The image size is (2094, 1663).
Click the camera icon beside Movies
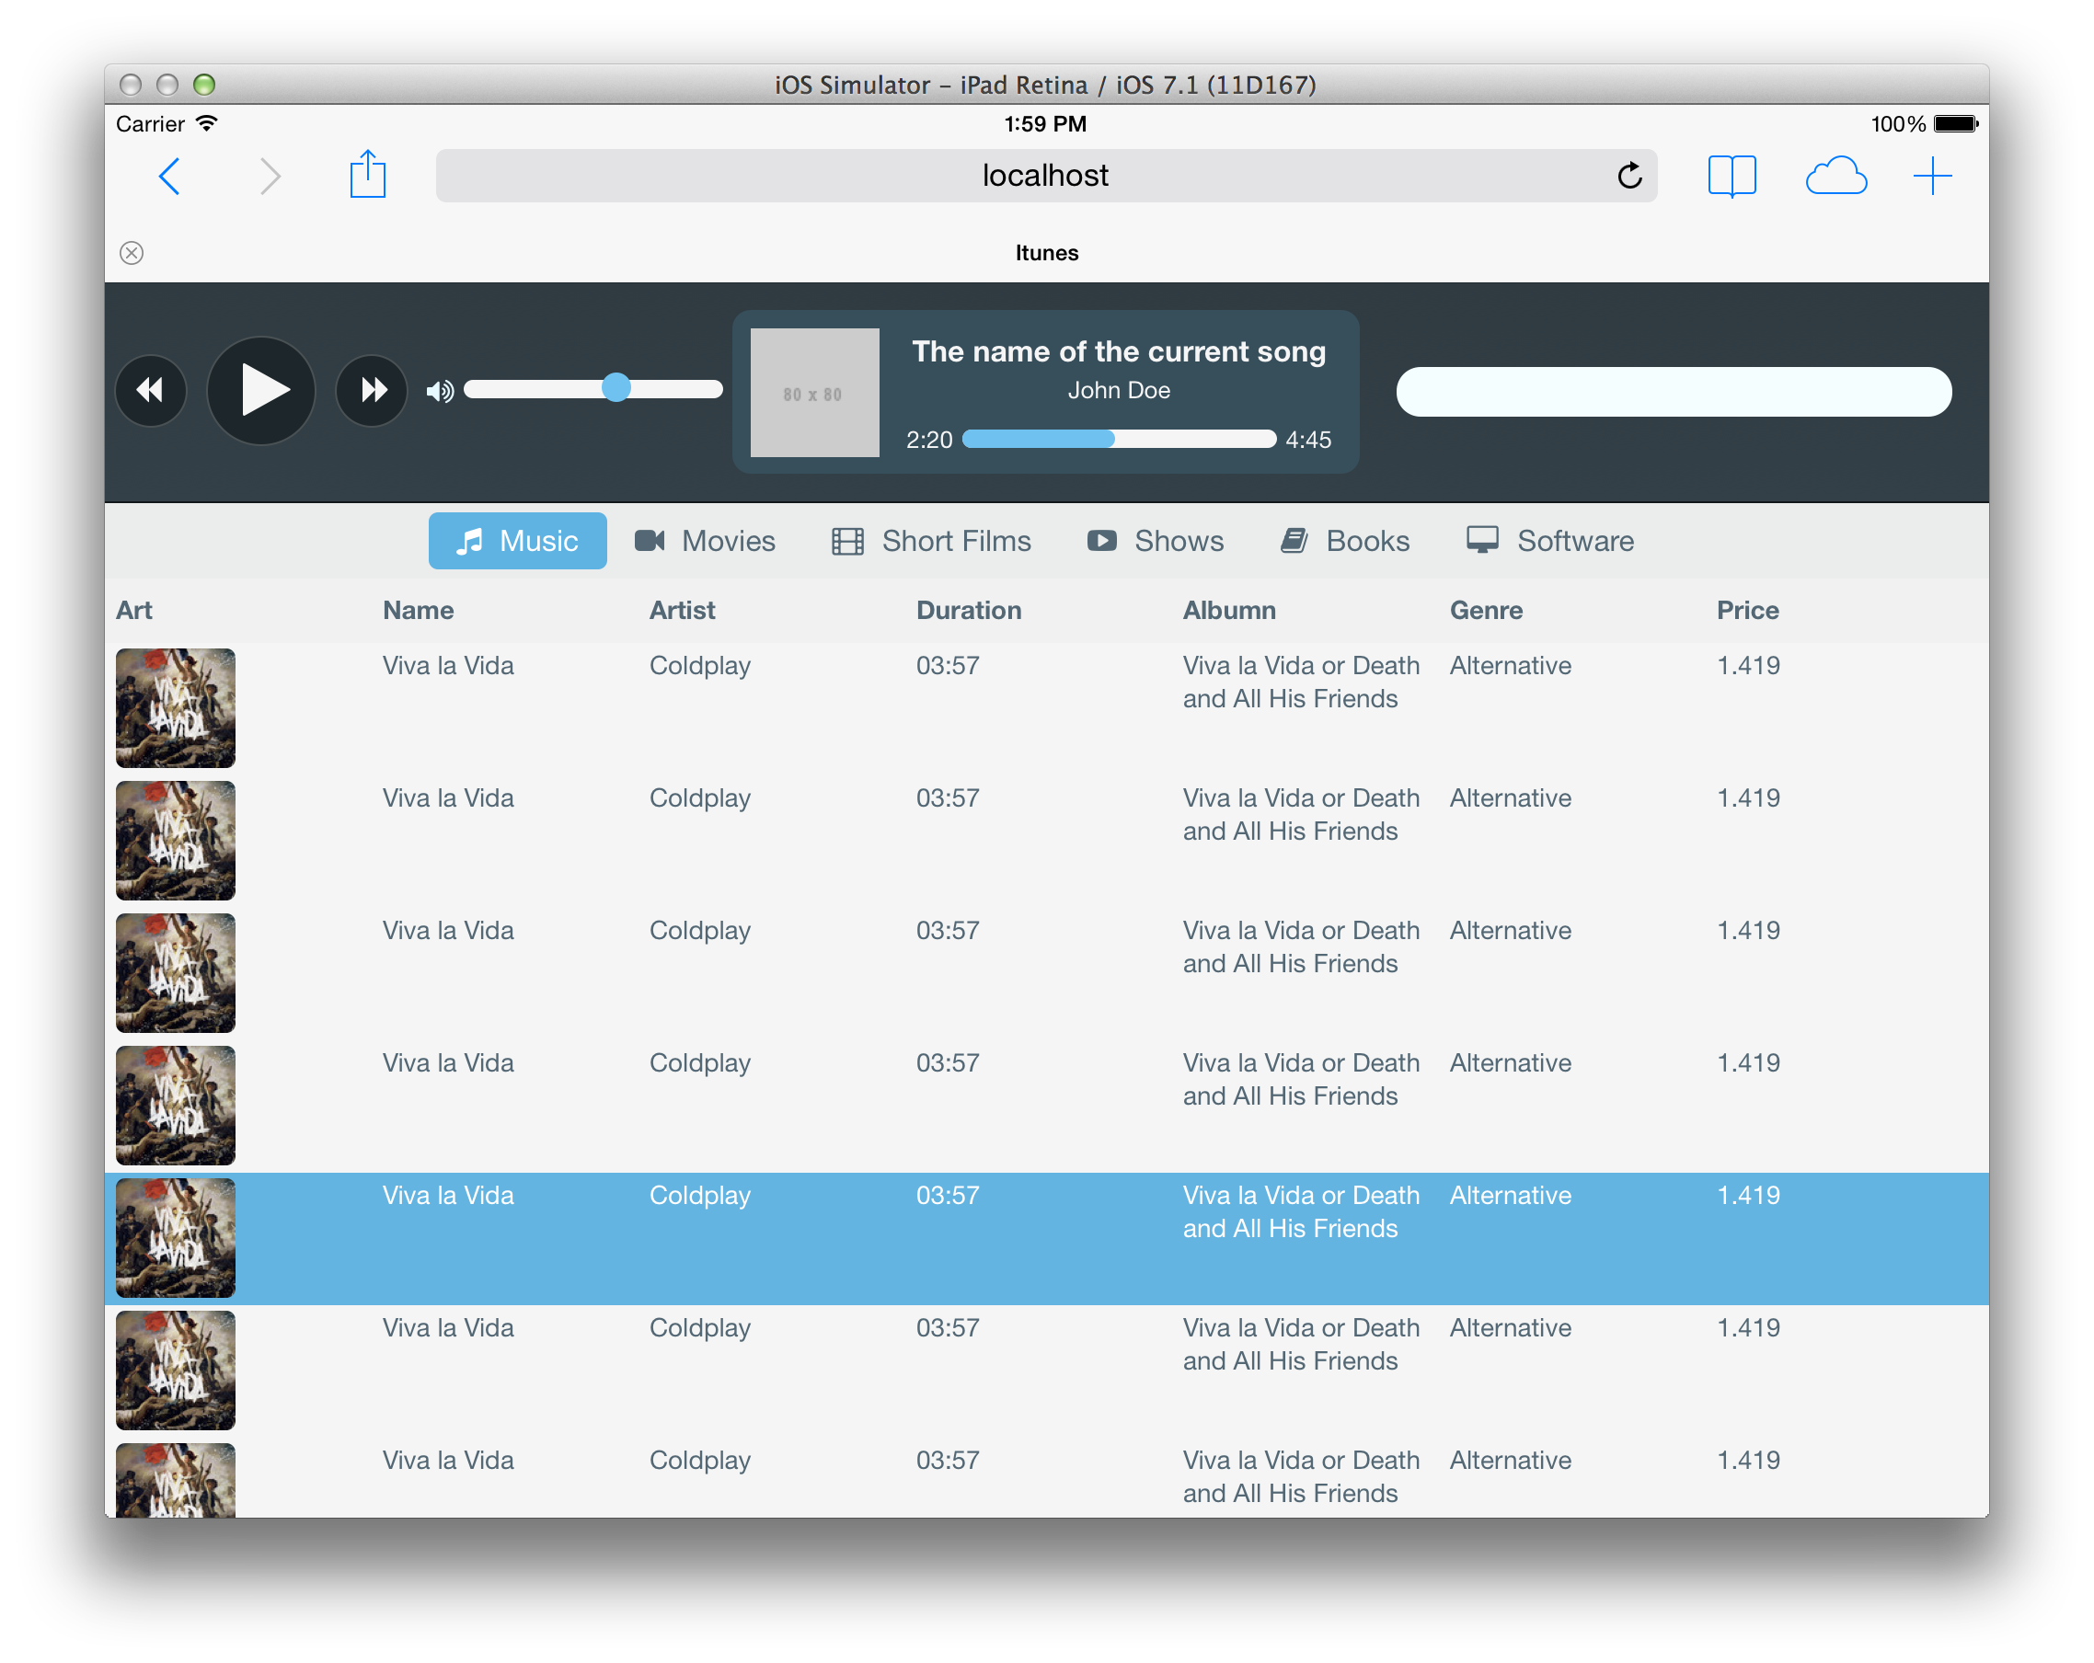pyautogui.click(x=650, y=540)
